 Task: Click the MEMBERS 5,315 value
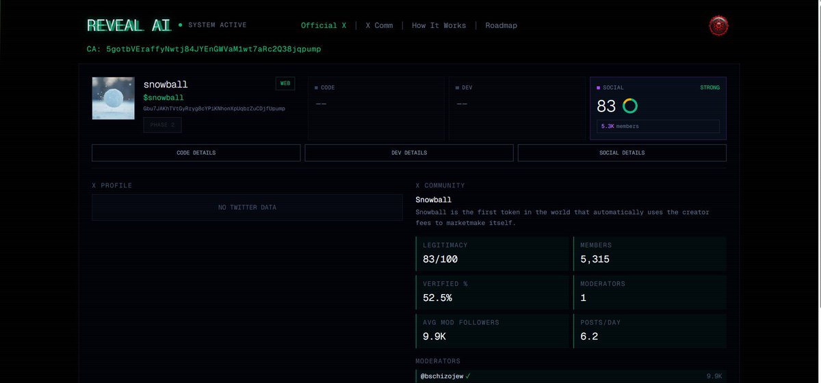point(595,259)
